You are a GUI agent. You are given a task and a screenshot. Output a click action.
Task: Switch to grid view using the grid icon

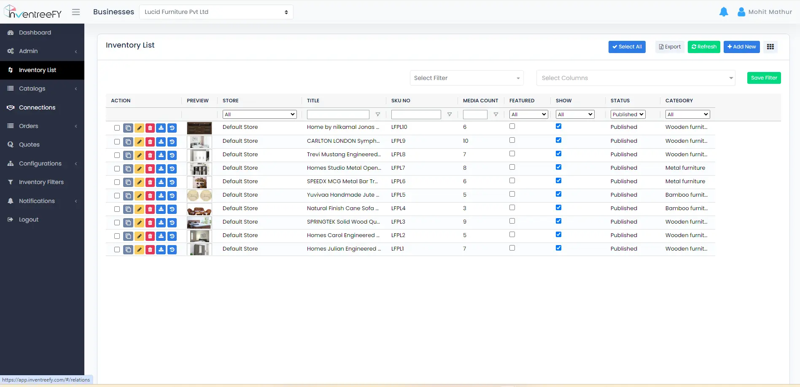tap(770, 47)
